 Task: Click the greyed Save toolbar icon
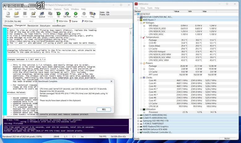[25, 15]
